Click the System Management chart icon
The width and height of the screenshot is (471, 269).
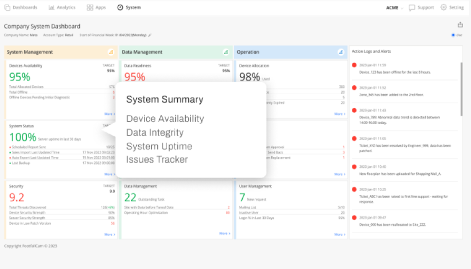click(111, 52)
